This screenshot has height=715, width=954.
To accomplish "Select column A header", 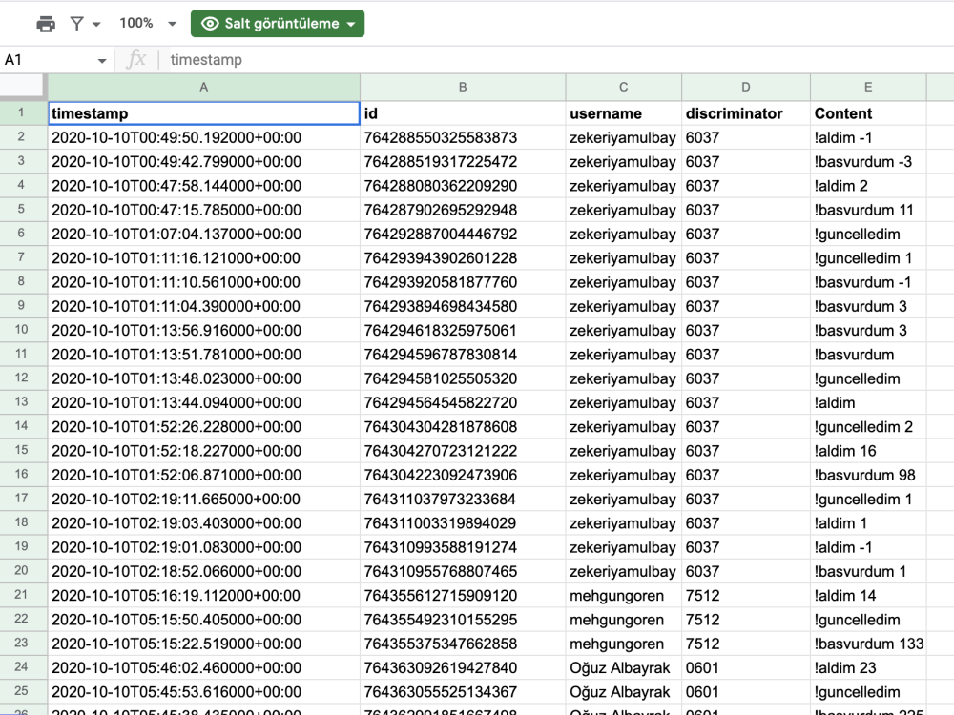I will (203, 87).
